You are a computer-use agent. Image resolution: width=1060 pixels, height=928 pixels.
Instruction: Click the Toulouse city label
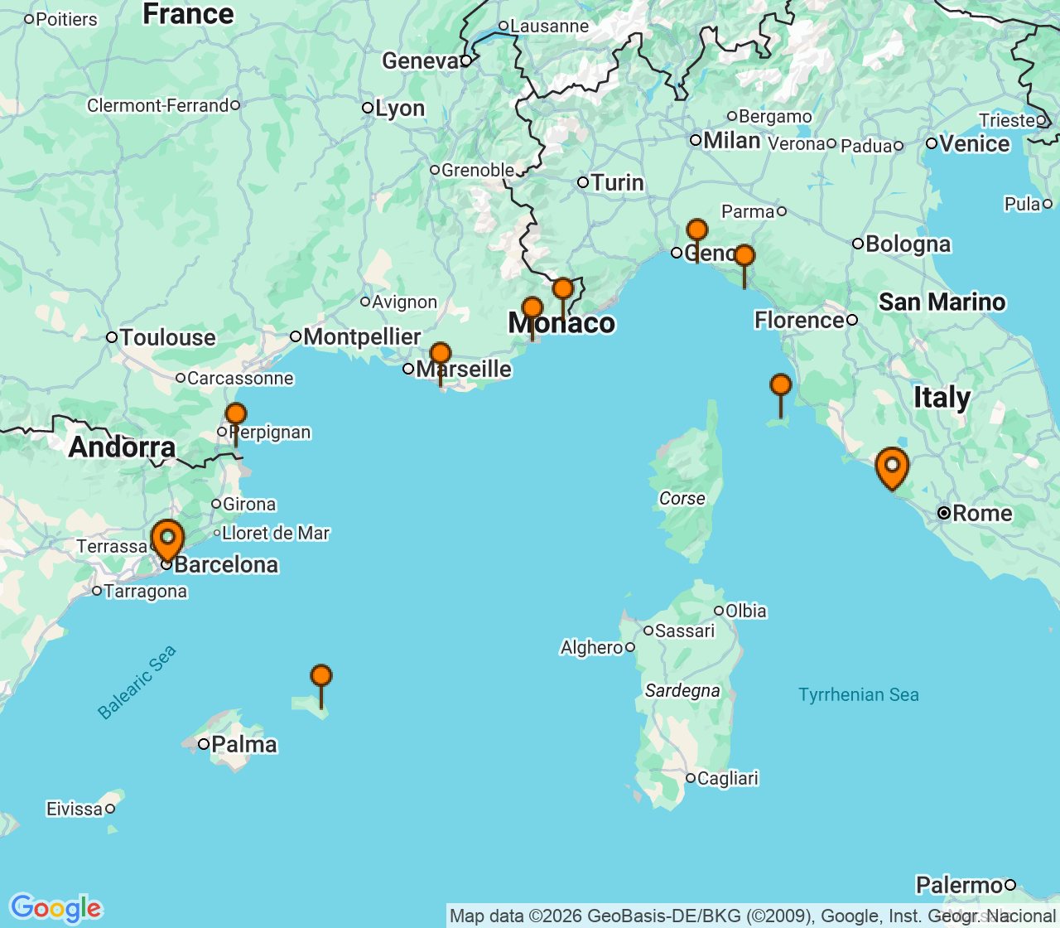pos(168,337)
